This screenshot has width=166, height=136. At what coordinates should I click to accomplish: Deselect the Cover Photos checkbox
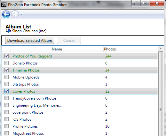point(6,91)
